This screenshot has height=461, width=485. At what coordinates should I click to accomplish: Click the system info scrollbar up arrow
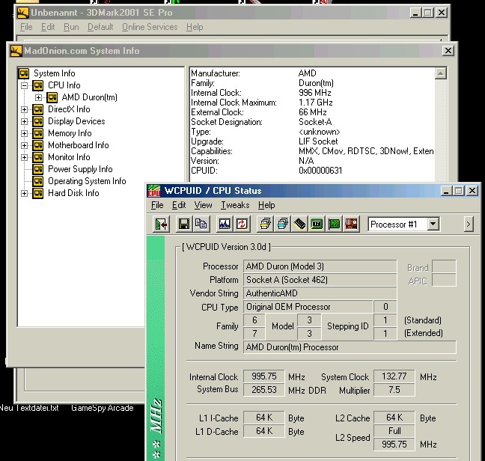click(440, 73)
